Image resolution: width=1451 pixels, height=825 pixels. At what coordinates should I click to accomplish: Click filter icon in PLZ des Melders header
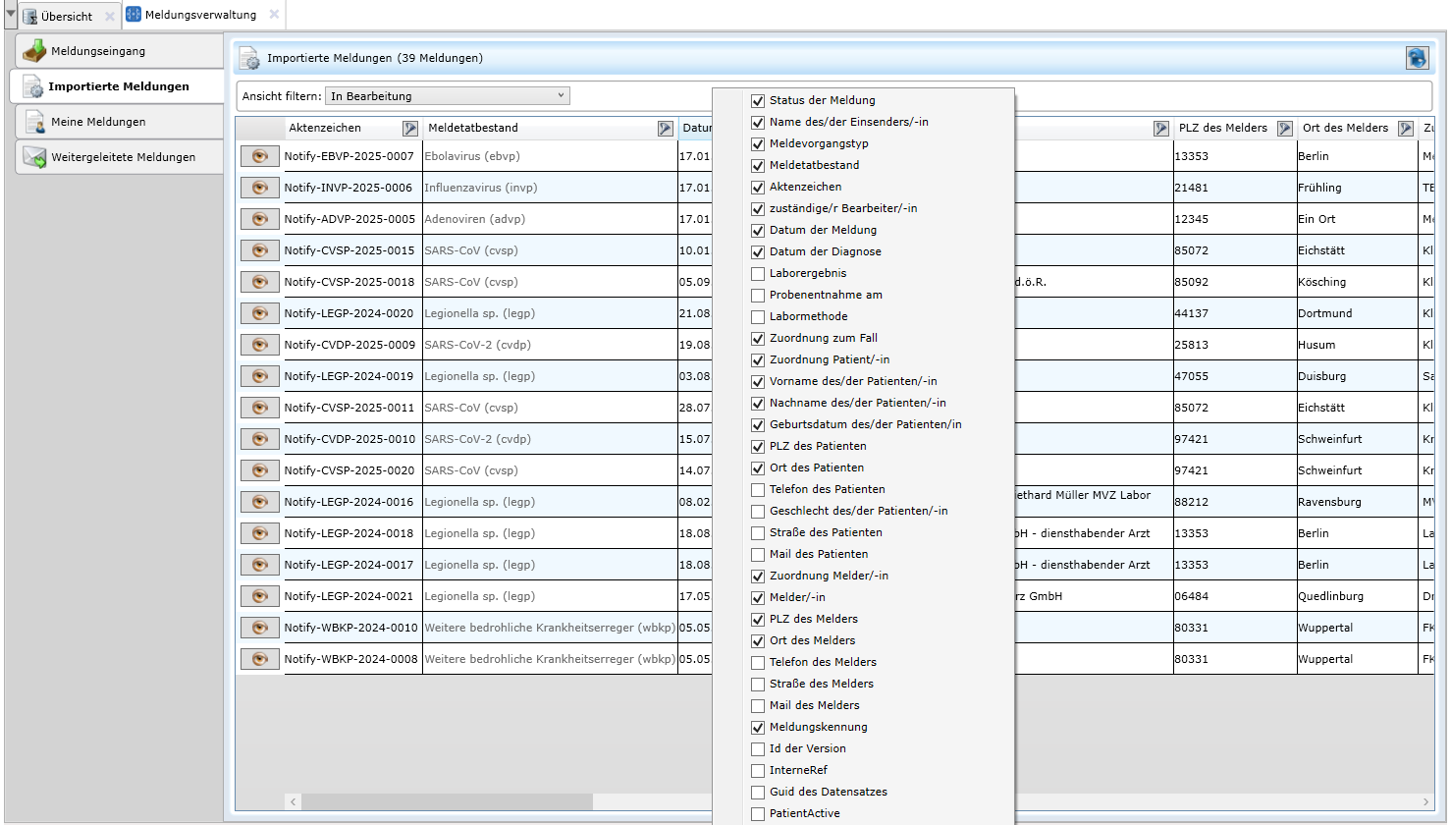coord(1285,129)
